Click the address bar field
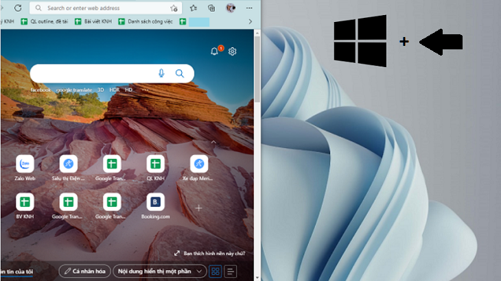 [x=106, y=8]
